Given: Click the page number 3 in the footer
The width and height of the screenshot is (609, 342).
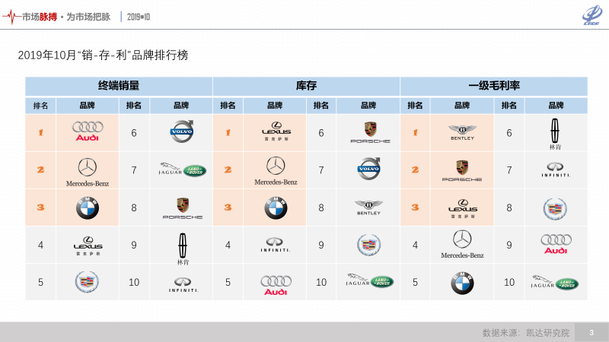Looking at the screenshot, I should tap(591, 332).
